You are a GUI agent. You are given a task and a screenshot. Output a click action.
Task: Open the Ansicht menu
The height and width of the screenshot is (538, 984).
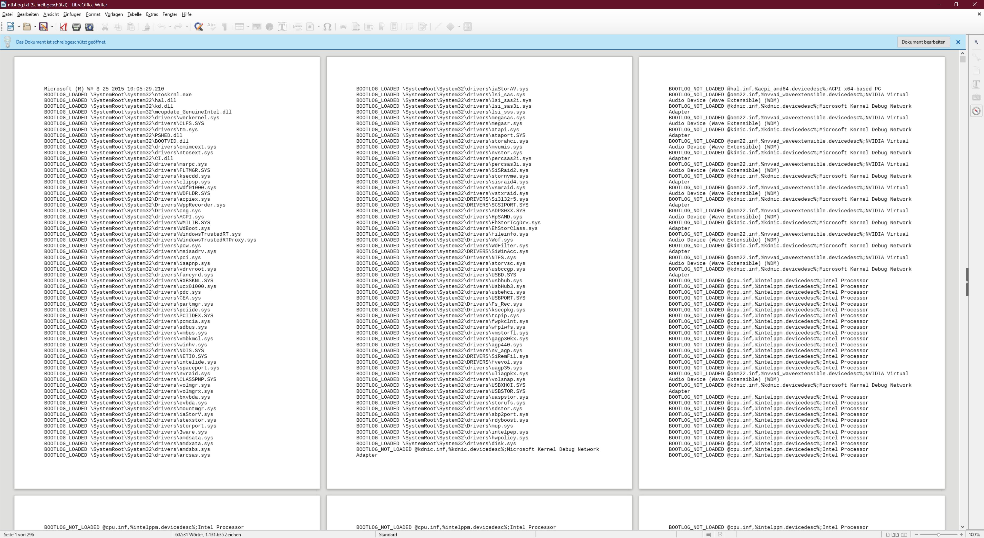(51, 14)
